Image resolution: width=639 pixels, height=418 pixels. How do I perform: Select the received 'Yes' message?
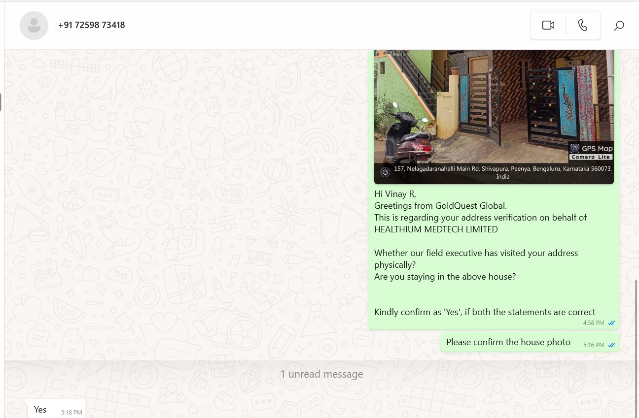click(x=56, y=409)
